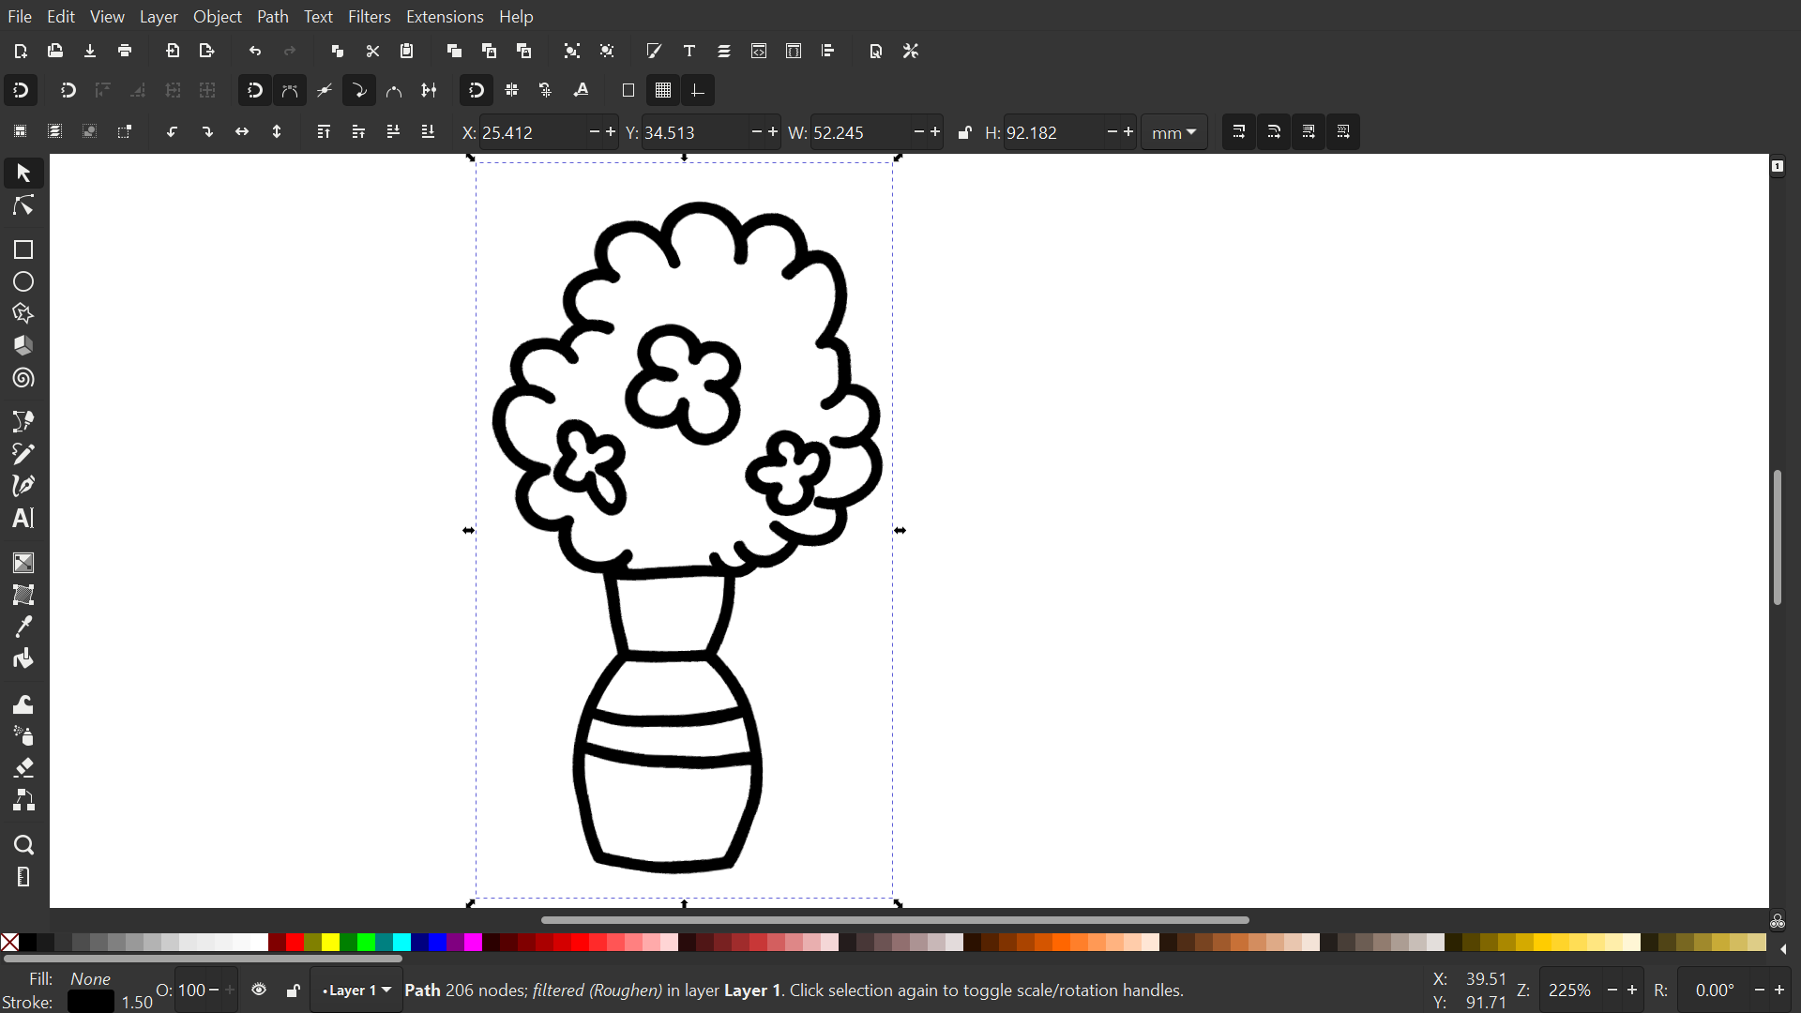Activate the Zoom magnifier tool
The image size is (1801, 1013).
[23, 845]
